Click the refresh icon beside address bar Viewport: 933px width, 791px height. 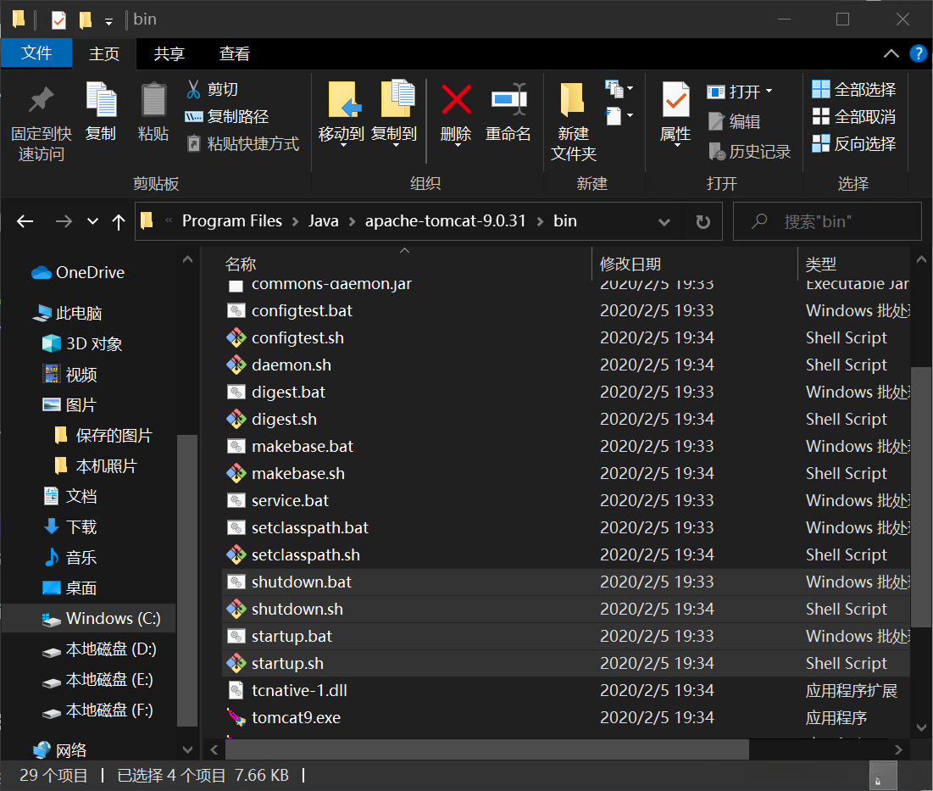pos(703,221)
